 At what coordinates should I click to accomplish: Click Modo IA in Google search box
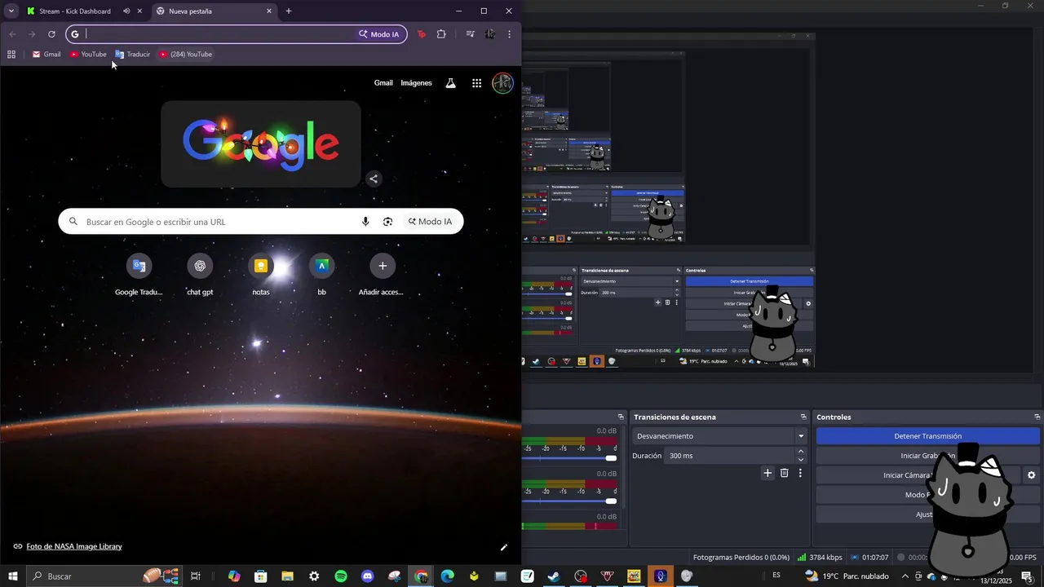click(431, 222)
